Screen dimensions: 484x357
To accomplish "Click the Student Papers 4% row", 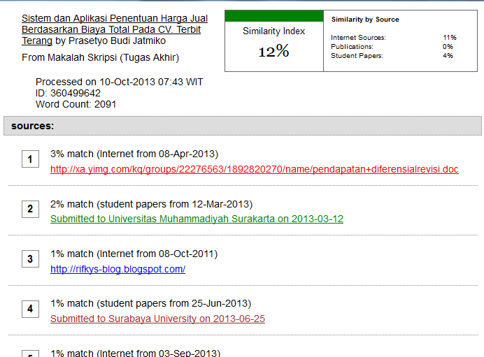I will pos(393,56).
